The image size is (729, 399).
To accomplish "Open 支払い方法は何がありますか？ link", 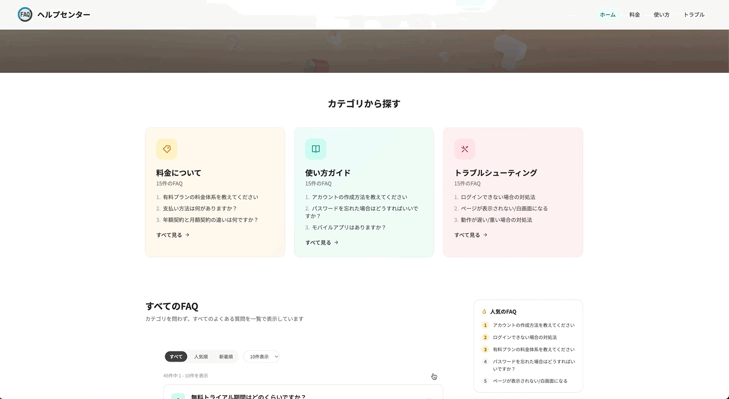I will (x=200, y=209).
